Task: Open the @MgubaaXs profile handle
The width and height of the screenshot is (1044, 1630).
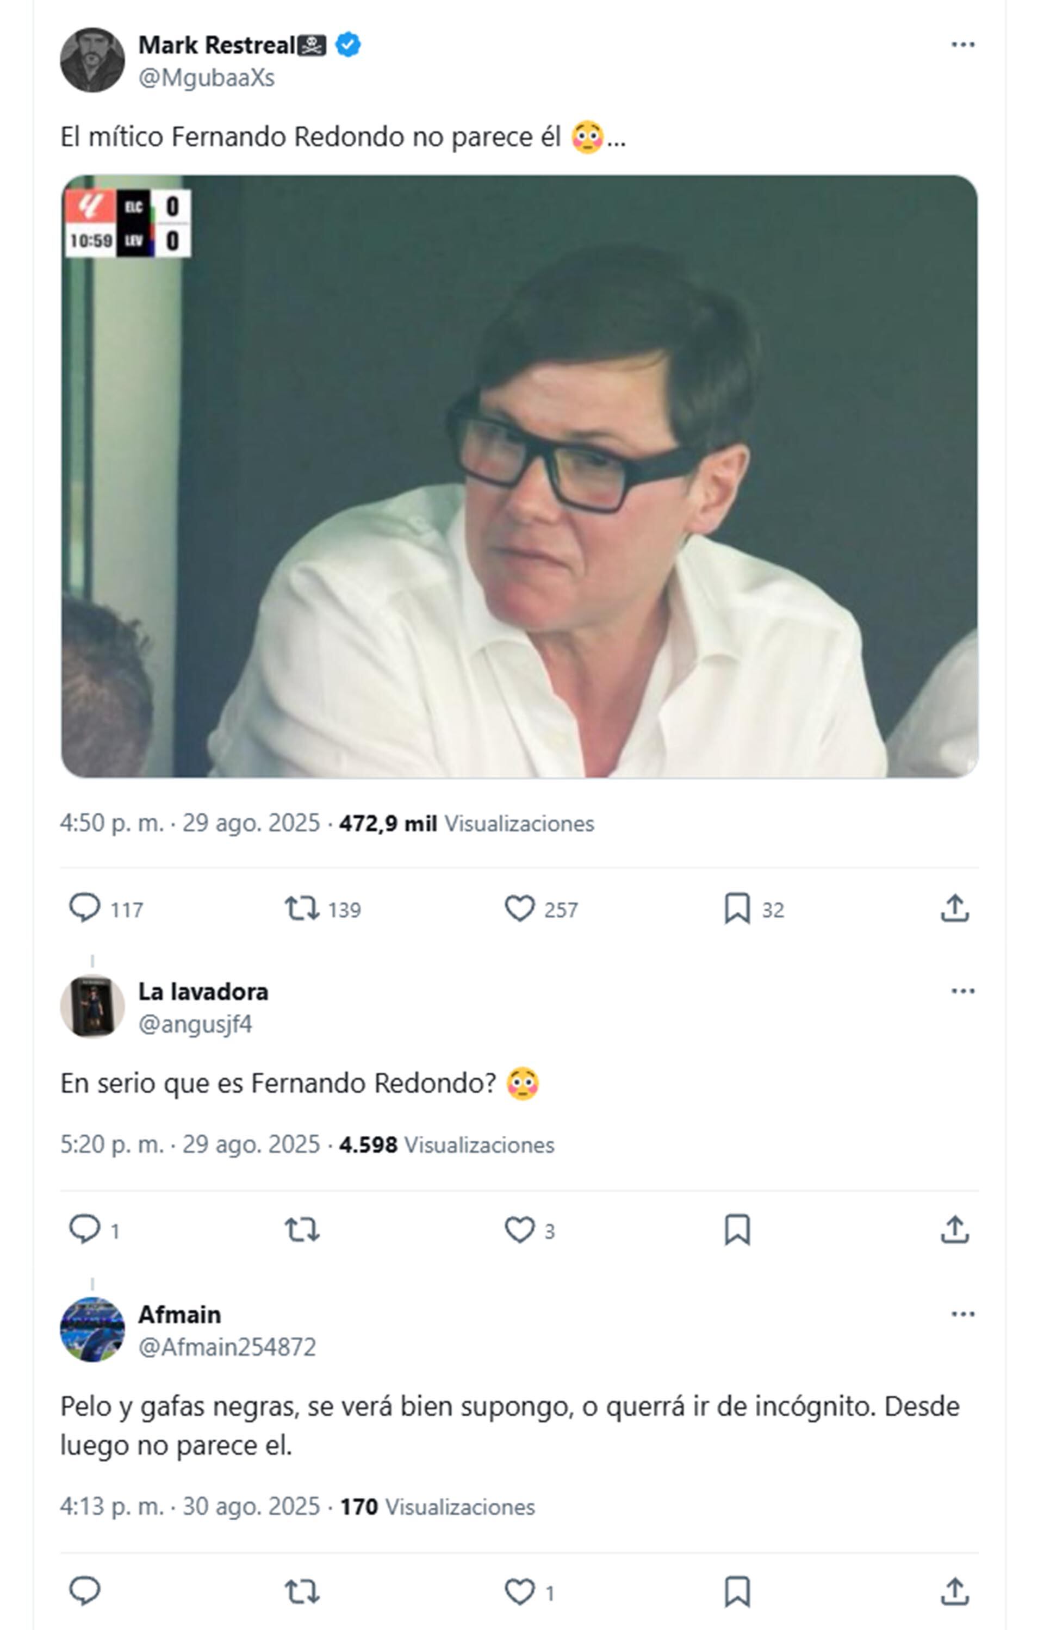Action: click(x=206, y=79)
